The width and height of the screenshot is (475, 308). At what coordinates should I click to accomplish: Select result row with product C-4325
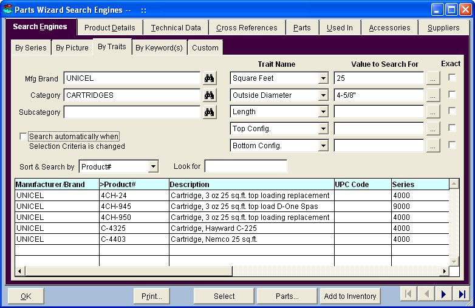pos(232,228)
